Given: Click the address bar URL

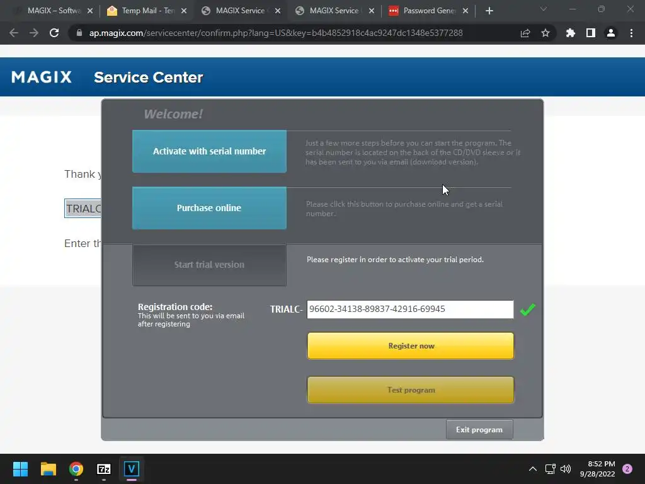Looking at the screenshot, I should (276, 33).
